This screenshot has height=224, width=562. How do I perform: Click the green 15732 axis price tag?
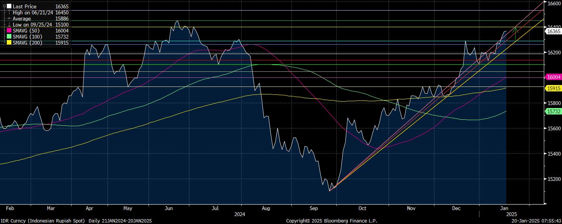553,111
